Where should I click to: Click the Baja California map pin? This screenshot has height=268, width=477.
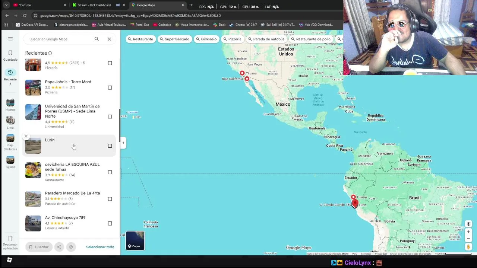247,79
